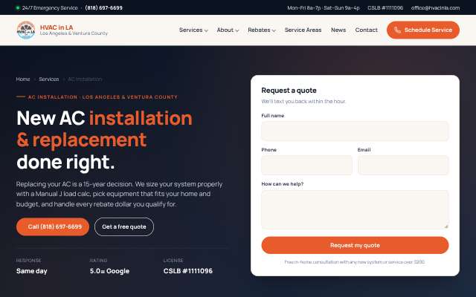Submit with Request my quote button
476x297 pixels.
click(x=355, y=245)
